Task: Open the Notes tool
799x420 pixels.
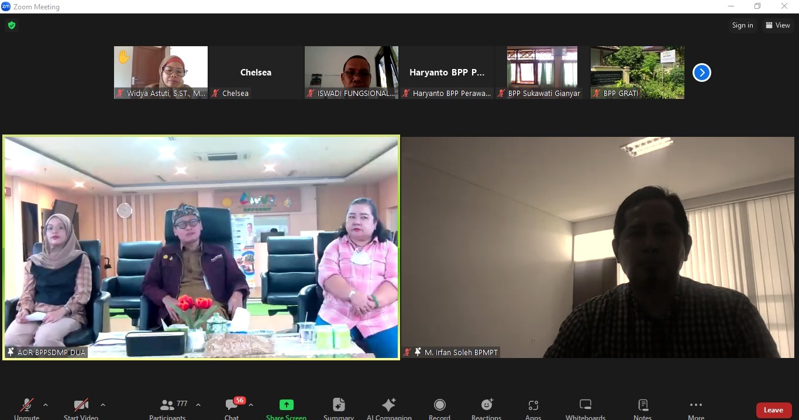Action: pyautogui.click(x=642, y=408)
